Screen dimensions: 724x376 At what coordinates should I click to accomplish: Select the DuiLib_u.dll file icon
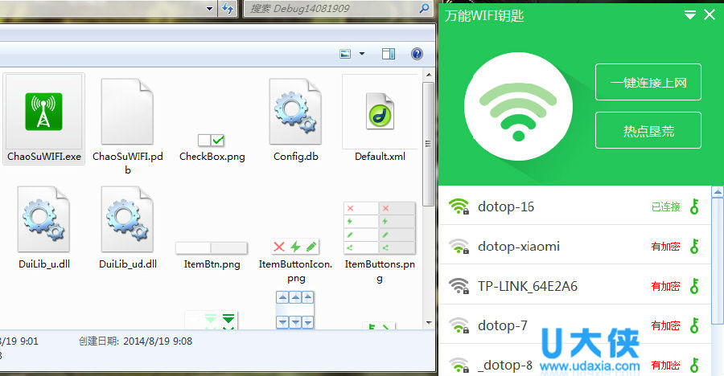43,219
